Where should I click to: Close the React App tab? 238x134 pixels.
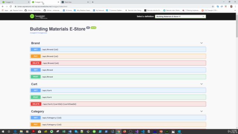(88, 2)
